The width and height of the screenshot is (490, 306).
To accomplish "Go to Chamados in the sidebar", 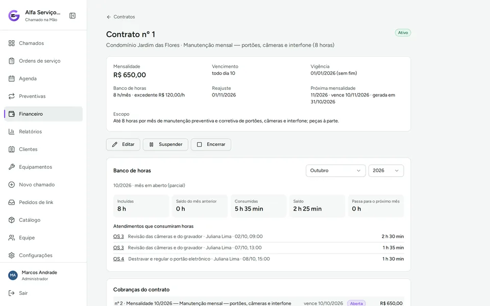I will [43, 43].
